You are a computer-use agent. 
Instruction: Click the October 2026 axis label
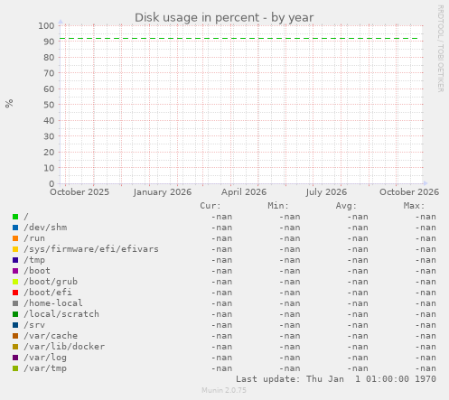click(409, 192)
